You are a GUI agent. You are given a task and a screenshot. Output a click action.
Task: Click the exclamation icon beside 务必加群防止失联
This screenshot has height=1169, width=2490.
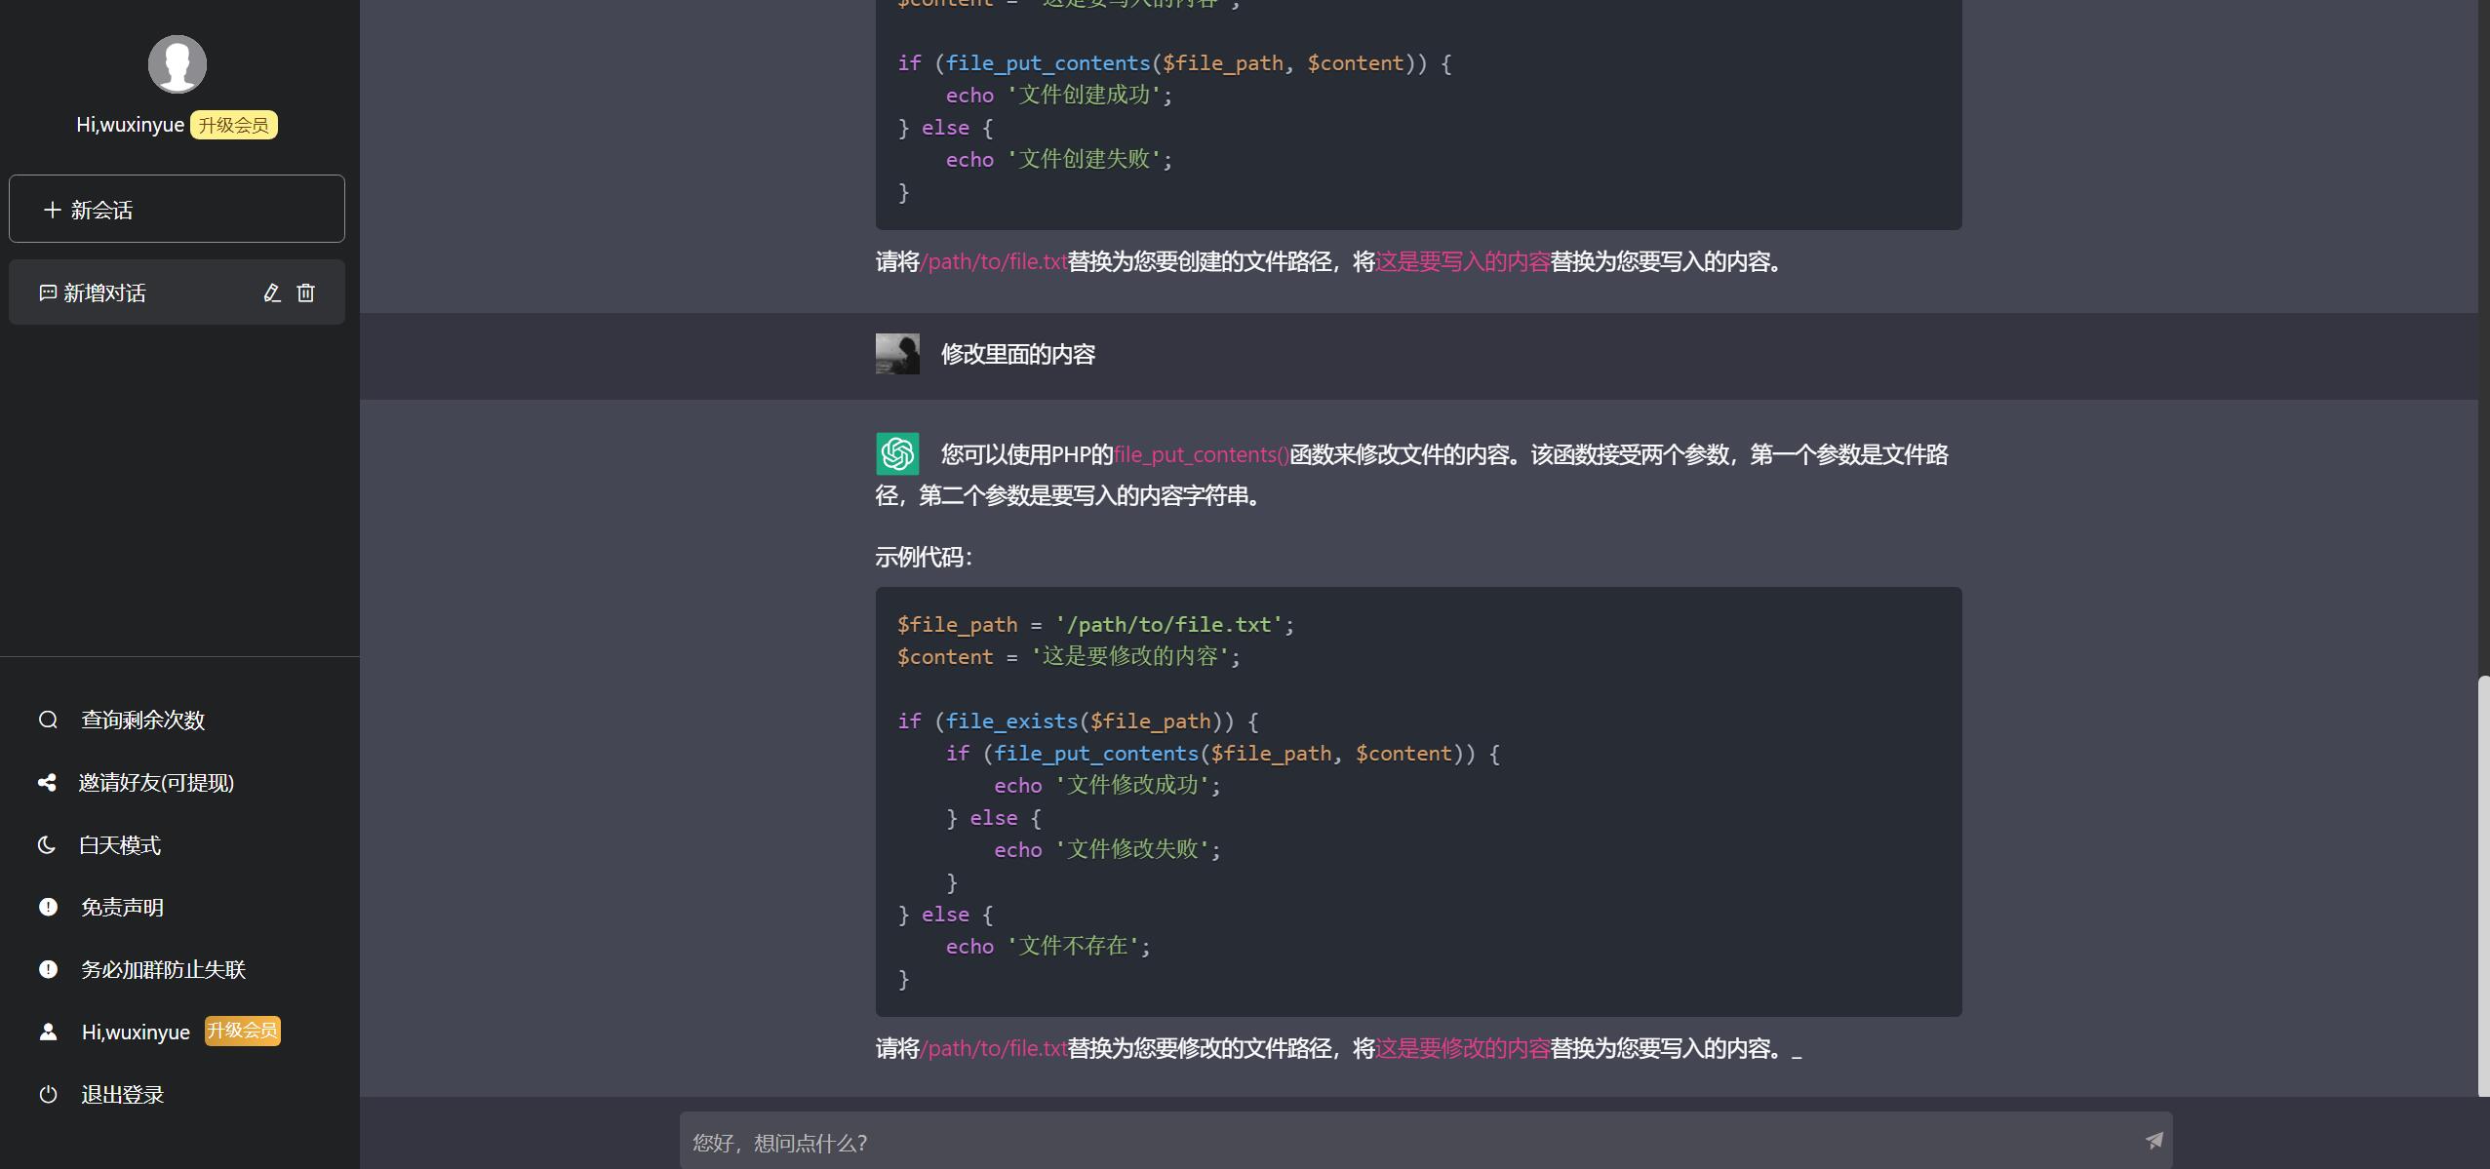point(48,969)
